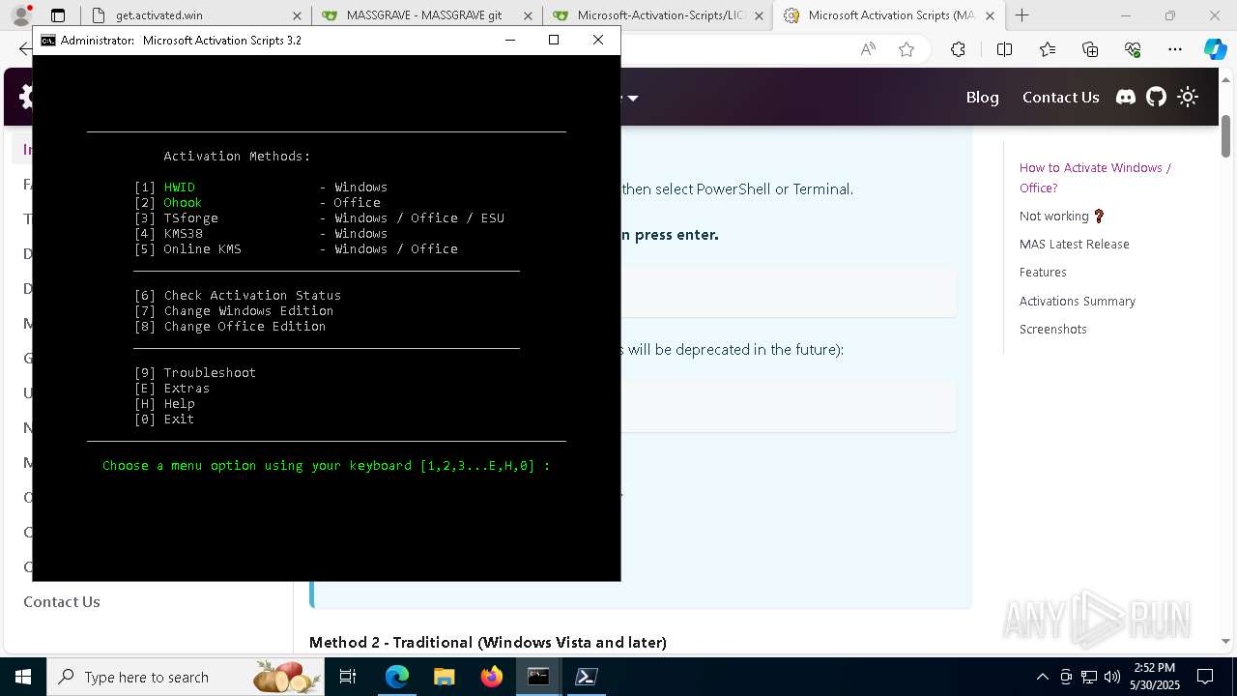
Task: Close the Microsoft Activation Scripts console
Action: coord(598,40)
